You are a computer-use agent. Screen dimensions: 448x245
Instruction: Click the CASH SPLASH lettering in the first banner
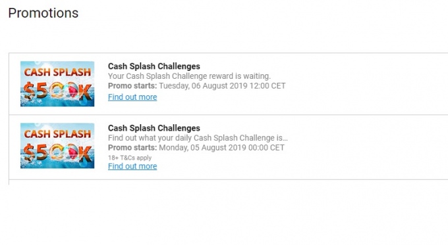coord(57,72)
